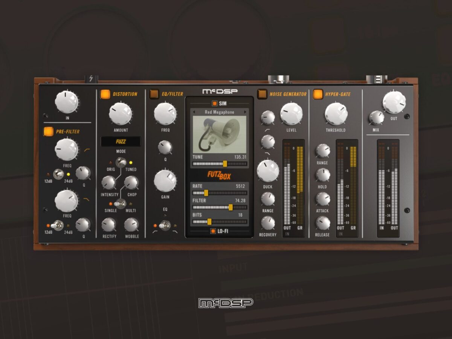The height and width of the screenshot is (339, 452).
Task: Click the EQ/FILTER FREQ knob
Action: click(165, 113)
